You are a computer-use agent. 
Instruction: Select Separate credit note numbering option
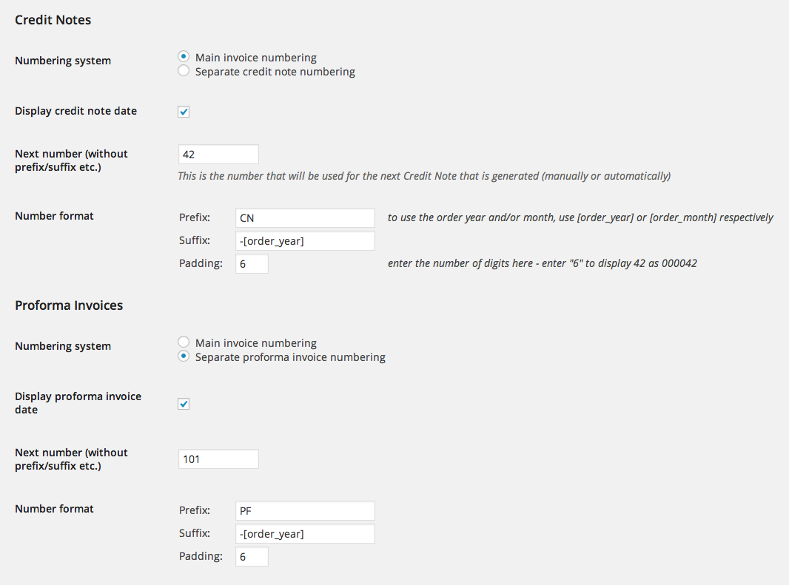pos(184,71)
